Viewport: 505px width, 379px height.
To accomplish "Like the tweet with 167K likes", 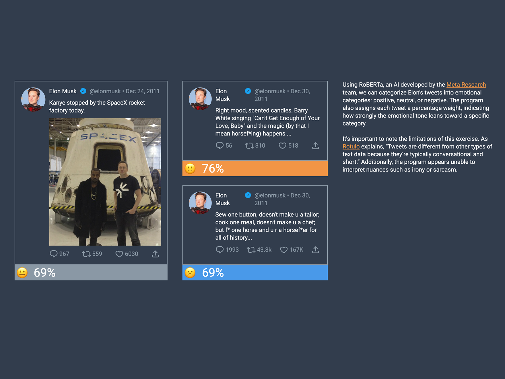I will (x=284, y=250).
